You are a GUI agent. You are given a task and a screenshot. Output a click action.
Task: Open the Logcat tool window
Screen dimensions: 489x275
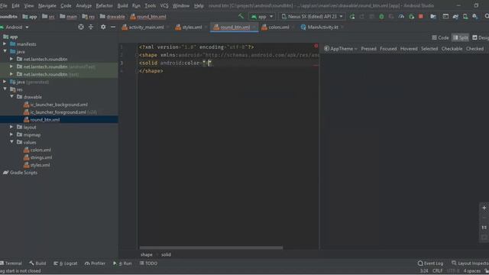tap(65, 264)
